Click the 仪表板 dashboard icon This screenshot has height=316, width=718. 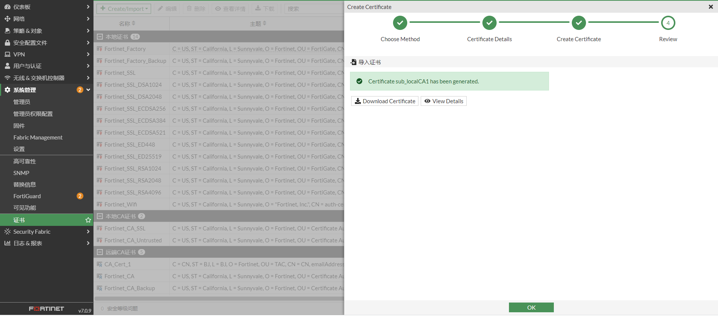point(7,7)
